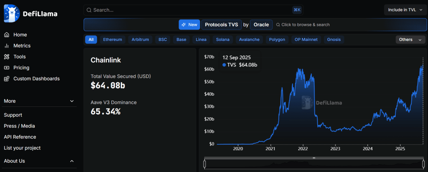428x172 pixels.
Task: Click the DefiLlama logo icon
Action: (x=10, y=14)
